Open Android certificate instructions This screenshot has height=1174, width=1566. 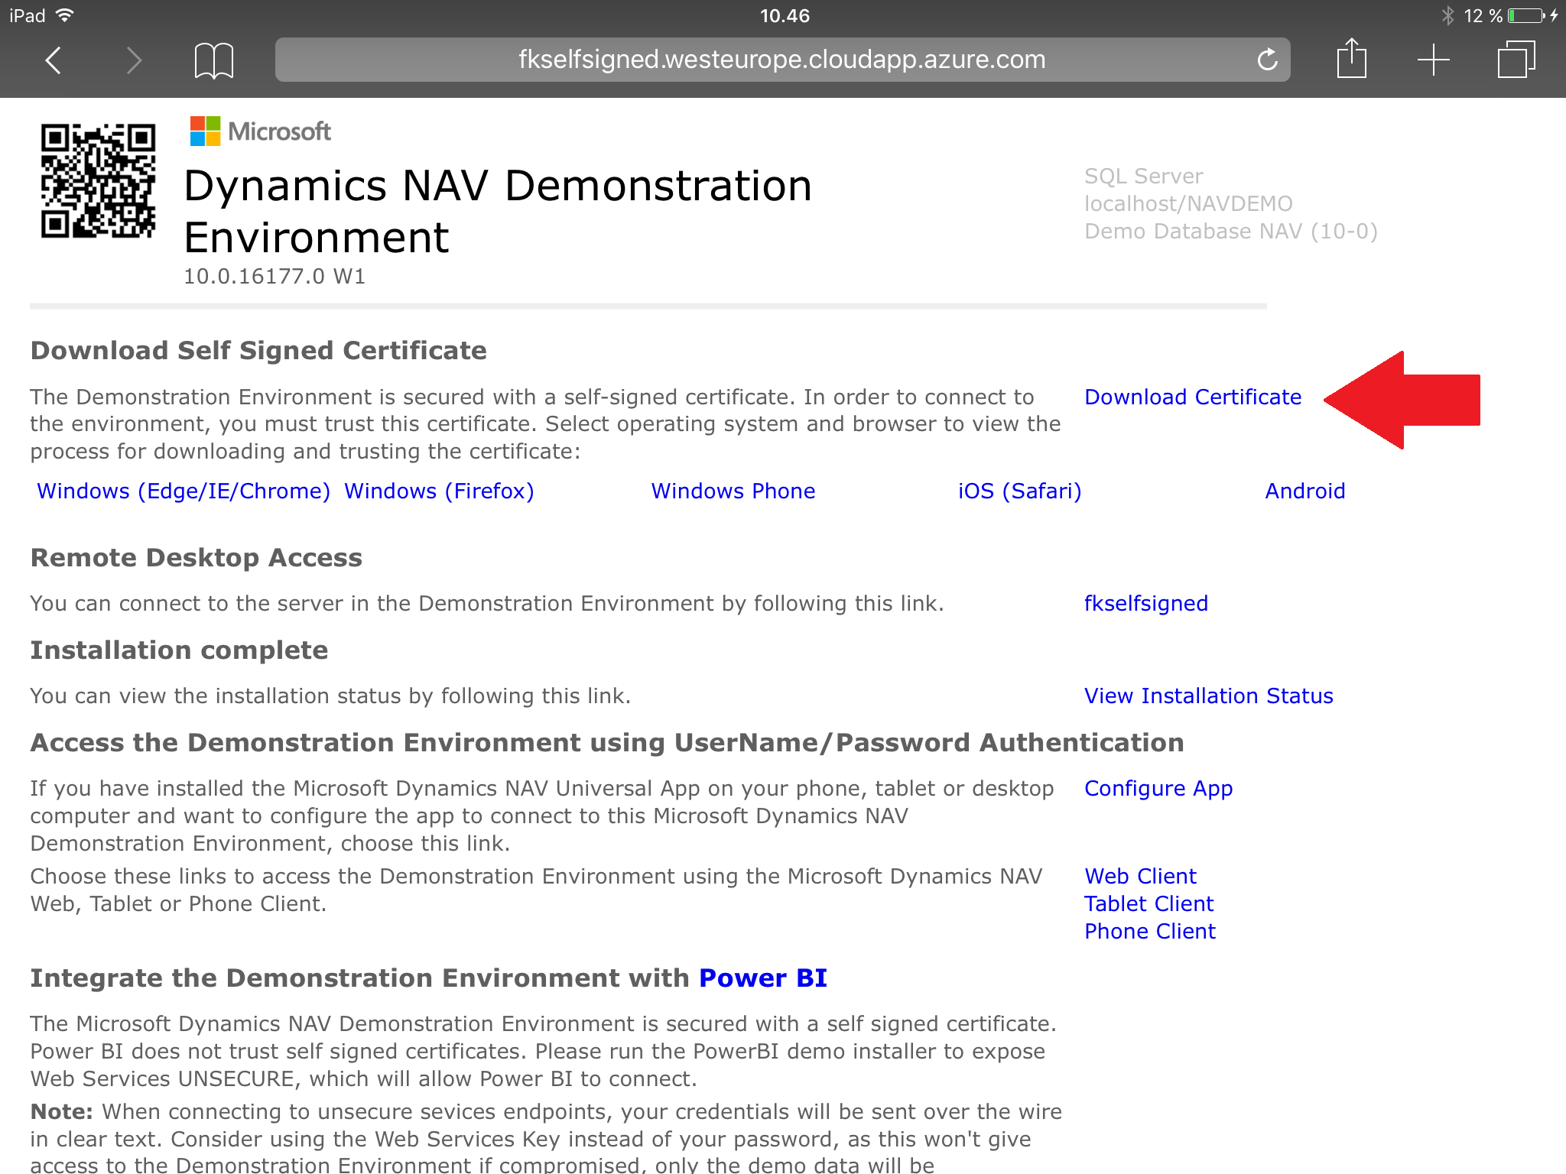(1304, 491)
